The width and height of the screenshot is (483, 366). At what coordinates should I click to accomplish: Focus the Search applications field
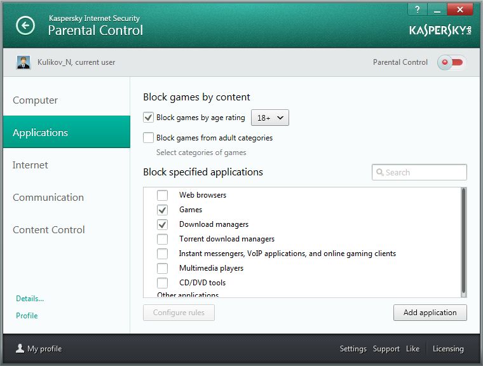[x=419, y=172]
